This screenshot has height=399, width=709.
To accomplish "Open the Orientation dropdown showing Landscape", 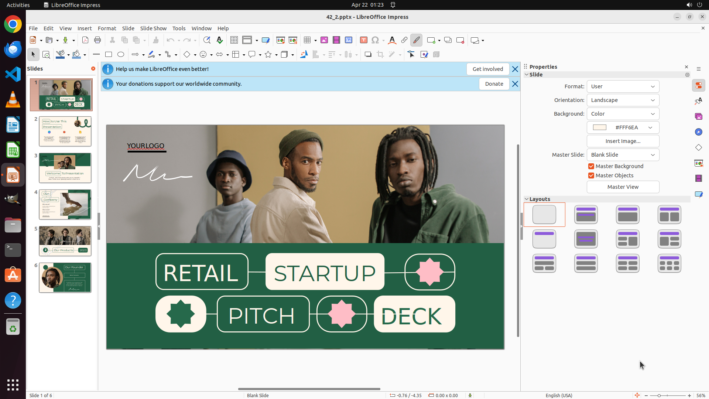I will (x=623, y=100).
